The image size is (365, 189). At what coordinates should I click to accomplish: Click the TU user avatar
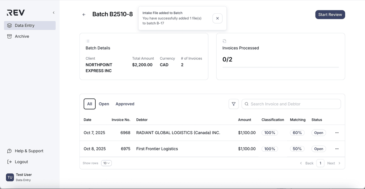tap(10, 177)
